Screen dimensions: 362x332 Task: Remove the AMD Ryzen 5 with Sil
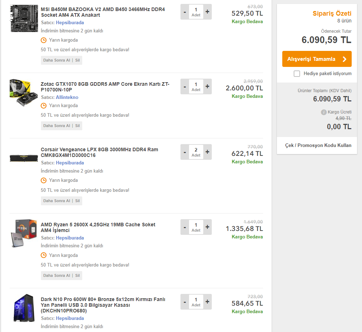tap(77, 275)
